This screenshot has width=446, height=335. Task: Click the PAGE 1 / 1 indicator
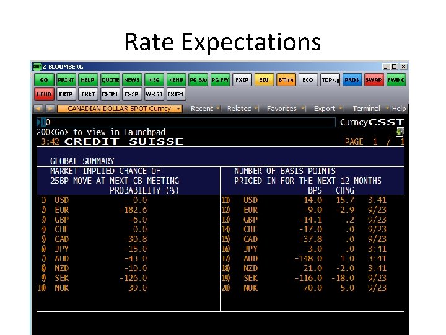coord(375,141)
